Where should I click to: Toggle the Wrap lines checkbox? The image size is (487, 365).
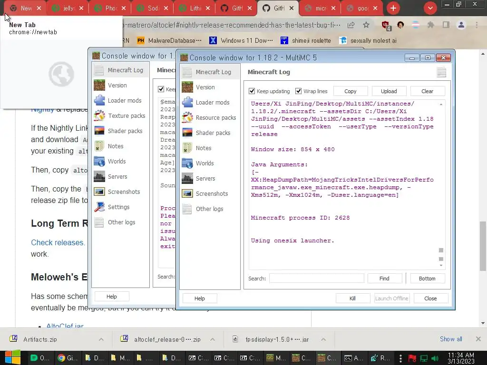(x=299, y=91)
